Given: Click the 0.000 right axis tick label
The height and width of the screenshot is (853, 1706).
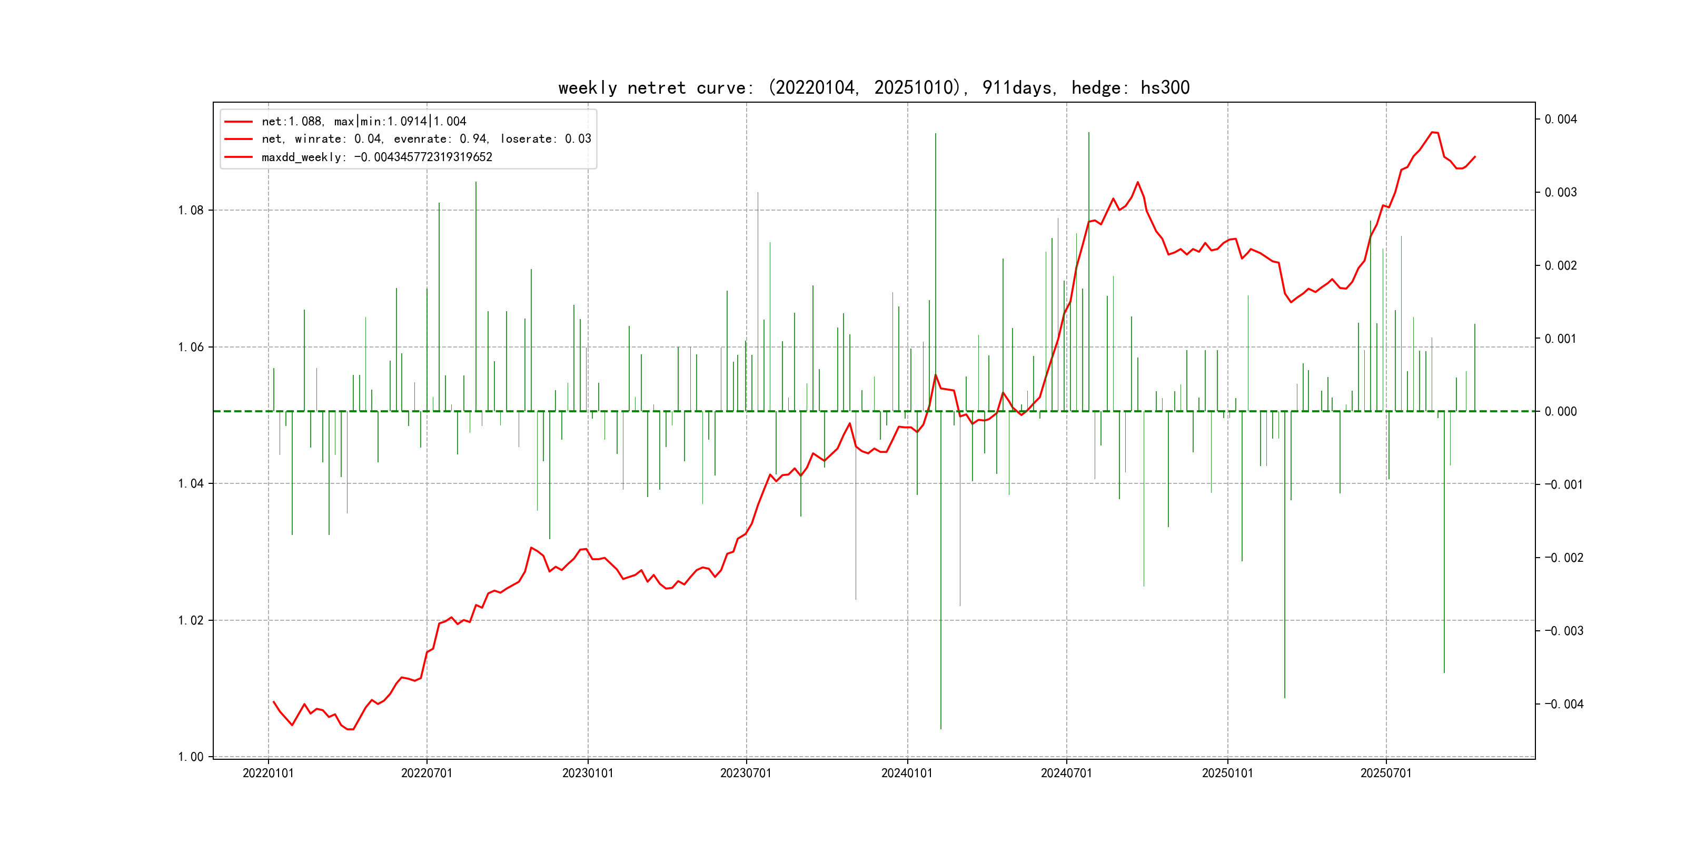Looking at the screenshot, I should coord(1561,412).
